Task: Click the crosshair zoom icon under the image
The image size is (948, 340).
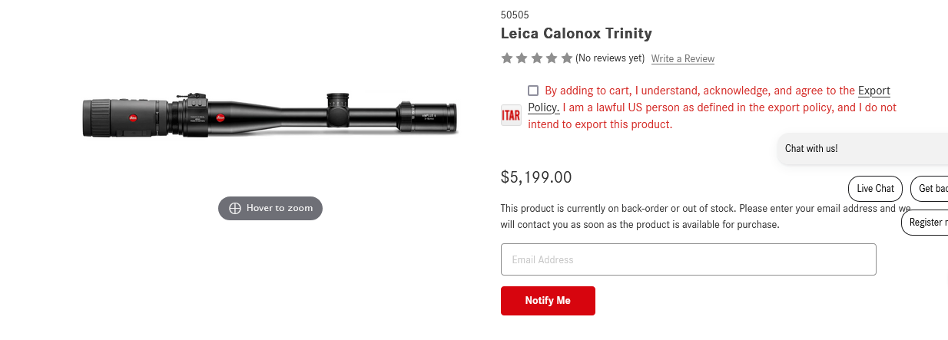Action: tap(235, 208)
